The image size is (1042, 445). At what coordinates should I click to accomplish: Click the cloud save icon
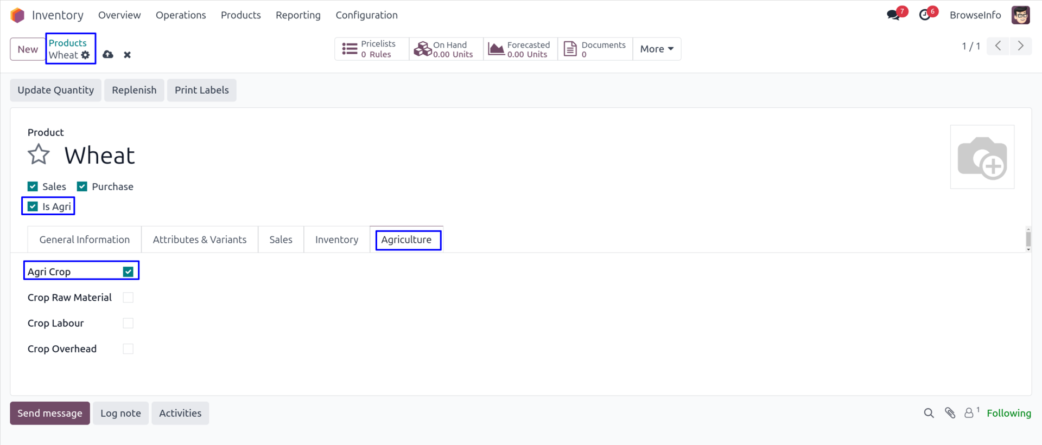108,55
